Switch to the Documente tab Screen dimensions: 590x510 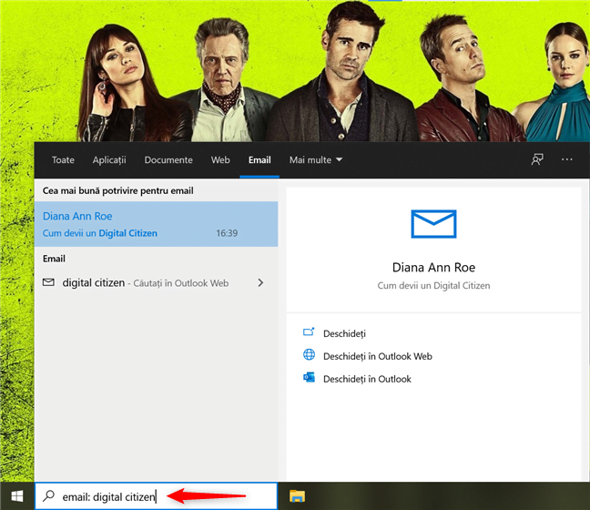(x=168, y=160)
